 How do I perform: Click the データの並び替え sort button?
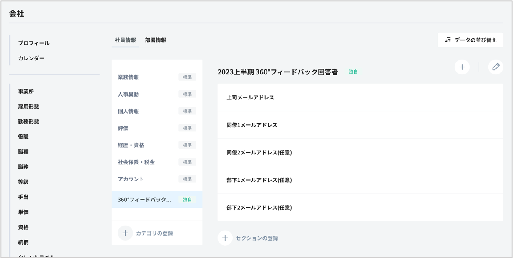coord(470,40)
